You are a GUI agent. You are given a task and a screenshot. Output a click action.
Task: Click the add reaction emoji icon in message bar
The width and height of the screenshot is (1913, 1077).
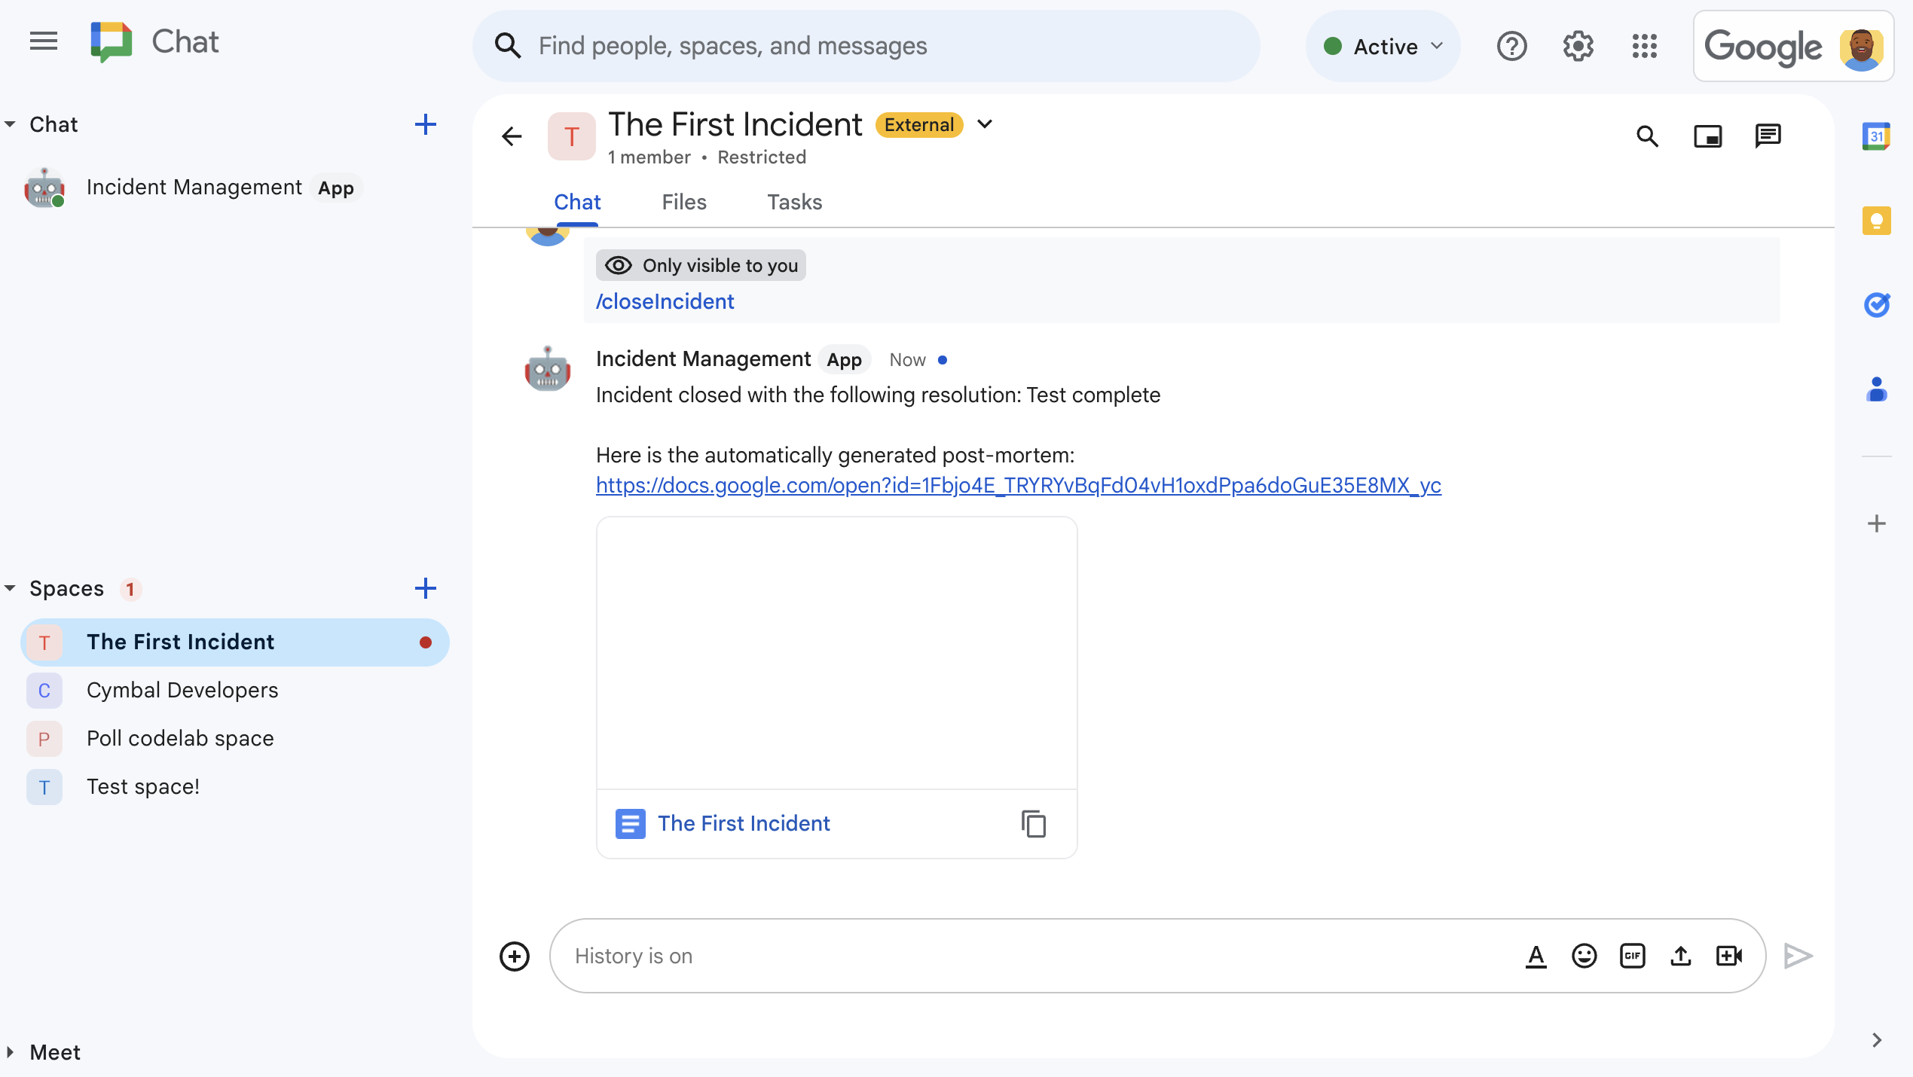pyautogui.click(x=1583, y=955)
